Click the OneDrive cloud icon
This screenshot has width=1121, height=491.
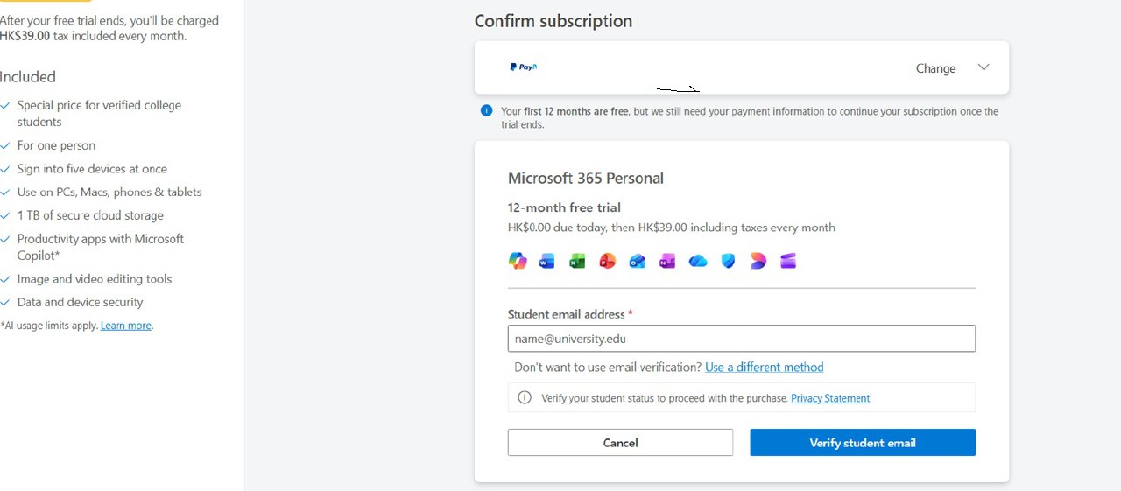(x=698, y=261)
